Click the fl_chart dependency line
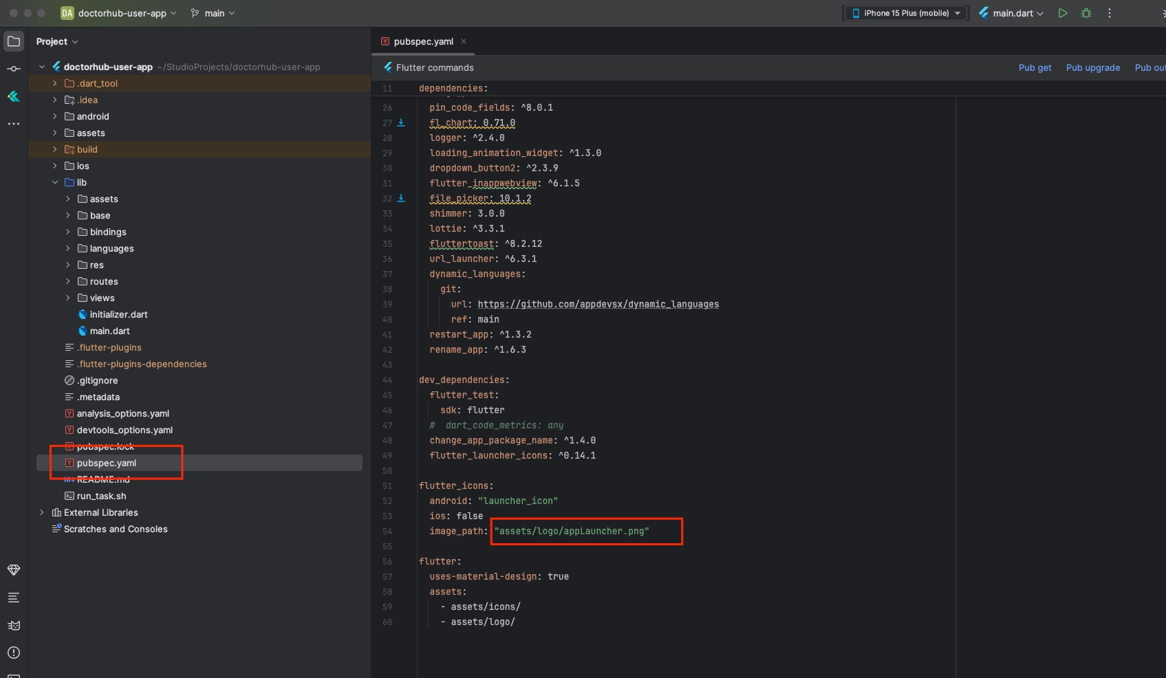The width and height of the screenshot is (1166, 678). (x=472, y=122)
